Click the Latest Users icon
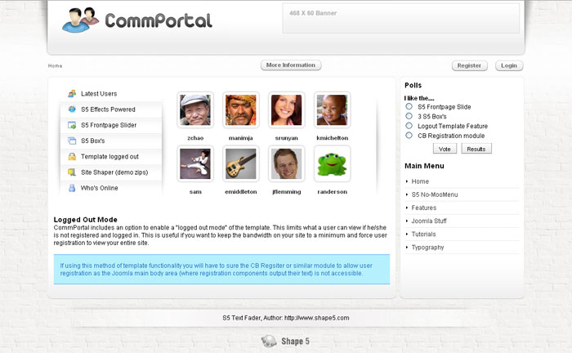Screen dimensions: 572x353 pyautogui.click(x=72, y=94)
